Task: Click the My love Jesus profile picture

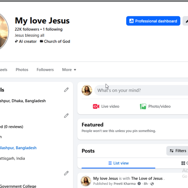Action: pyautogui.click(x=3, y=31)
